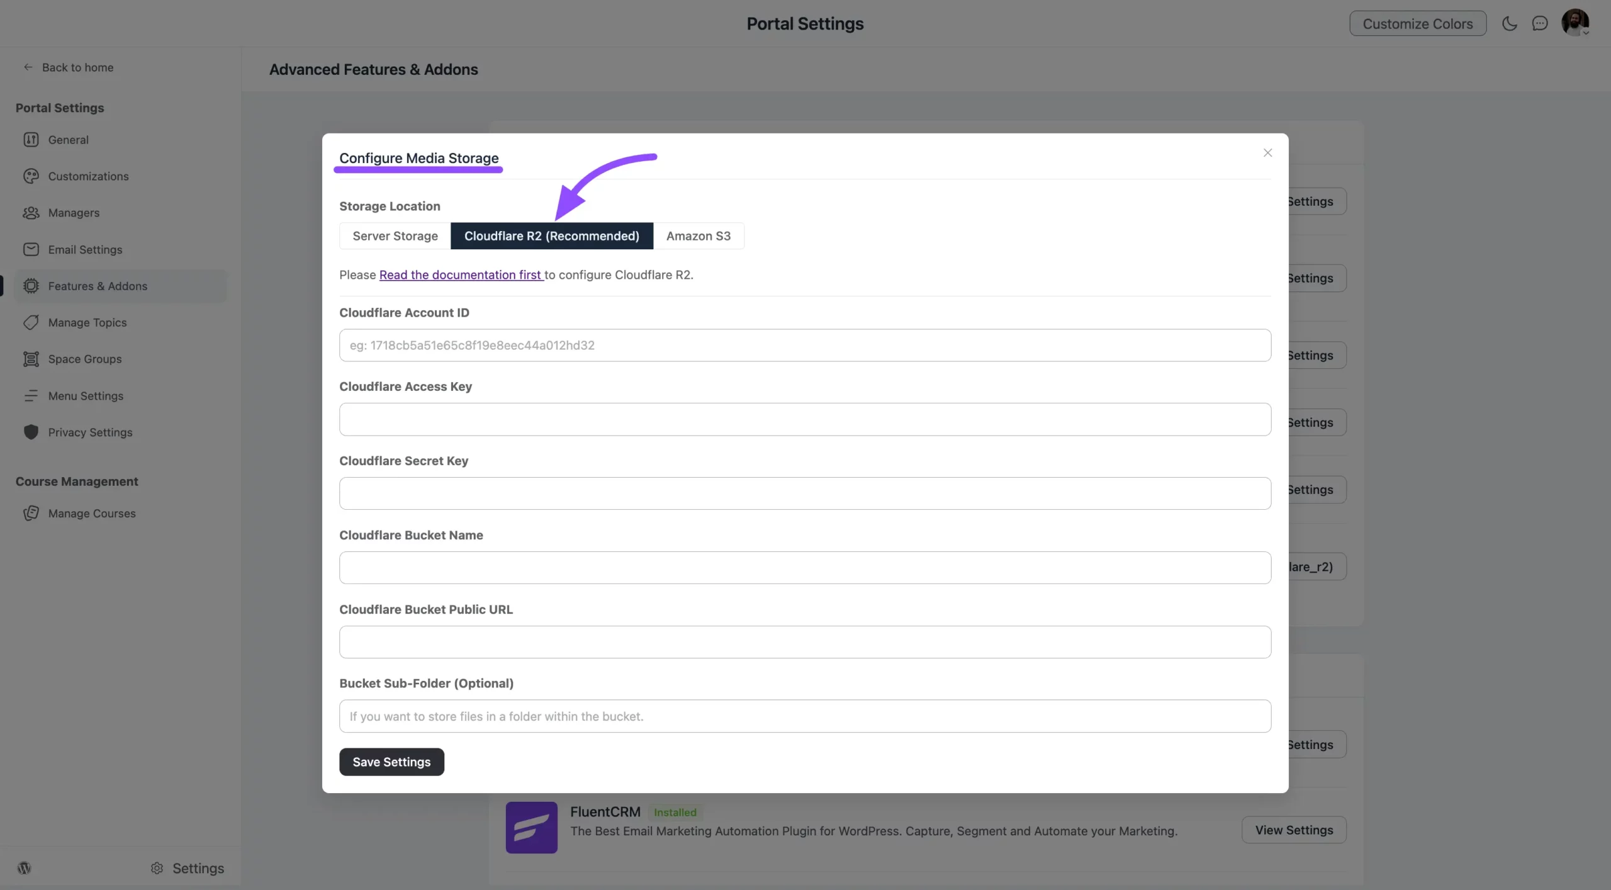The image size is (1611, 890).
Task: Open messages with the chat bubble icon
Action: click(x=1540, y=24)
